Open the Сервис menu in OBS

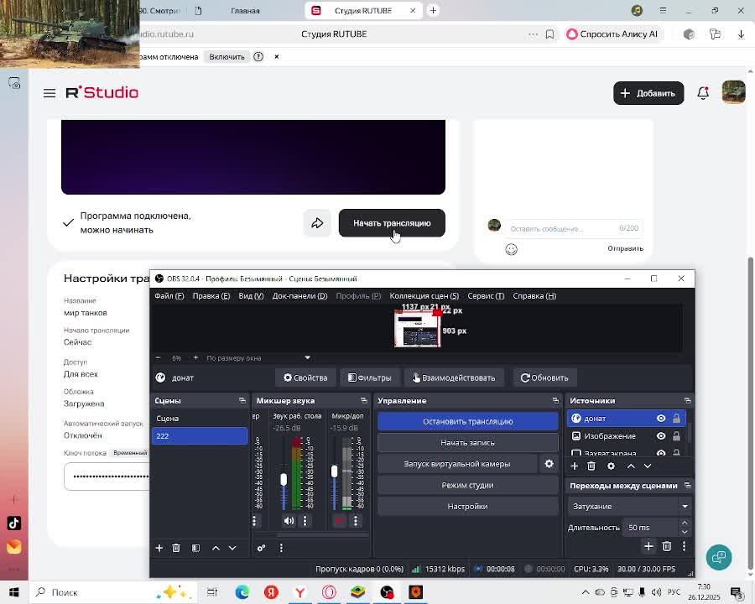pos(486,296)
